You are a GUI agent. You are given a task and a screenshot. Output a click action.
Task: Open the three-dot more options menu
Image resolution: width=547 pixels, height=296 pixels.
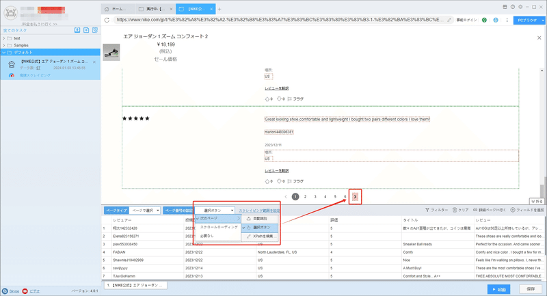(507, 20)
